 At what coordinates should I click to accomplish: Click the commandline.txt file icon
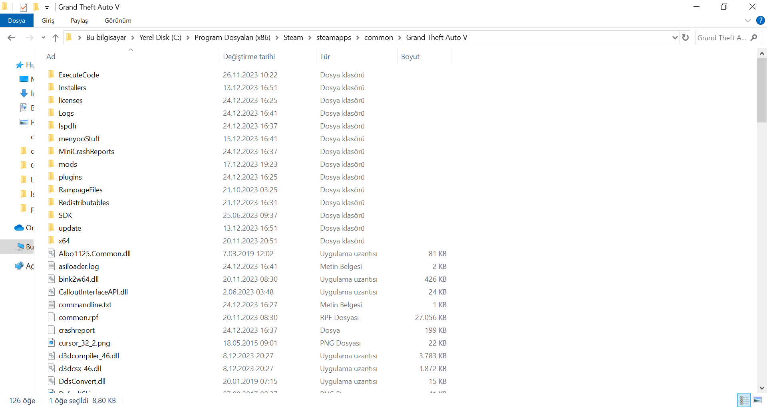[51, 304]
